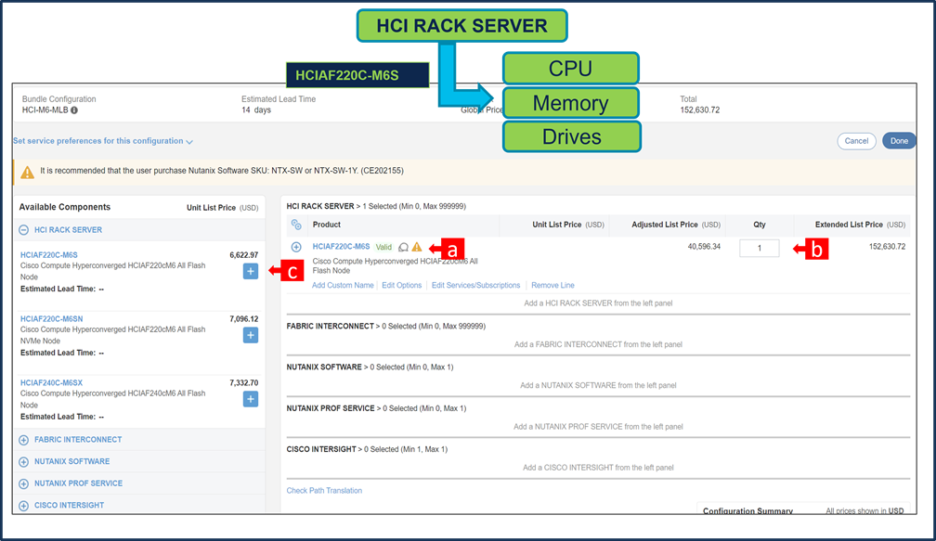Click the 7,332.70 unit list price
This screenshot has height=541, width=936.
[x=243, y=382]
